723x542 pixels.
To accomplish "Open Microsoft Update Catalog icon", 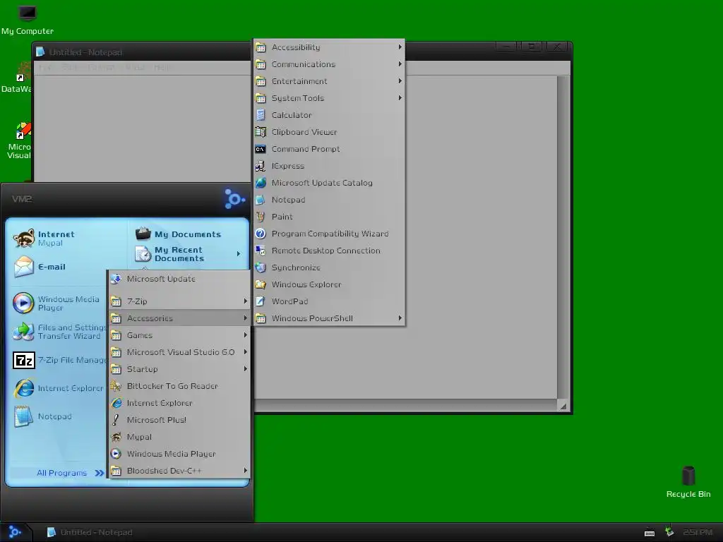I will pos(261,183).
